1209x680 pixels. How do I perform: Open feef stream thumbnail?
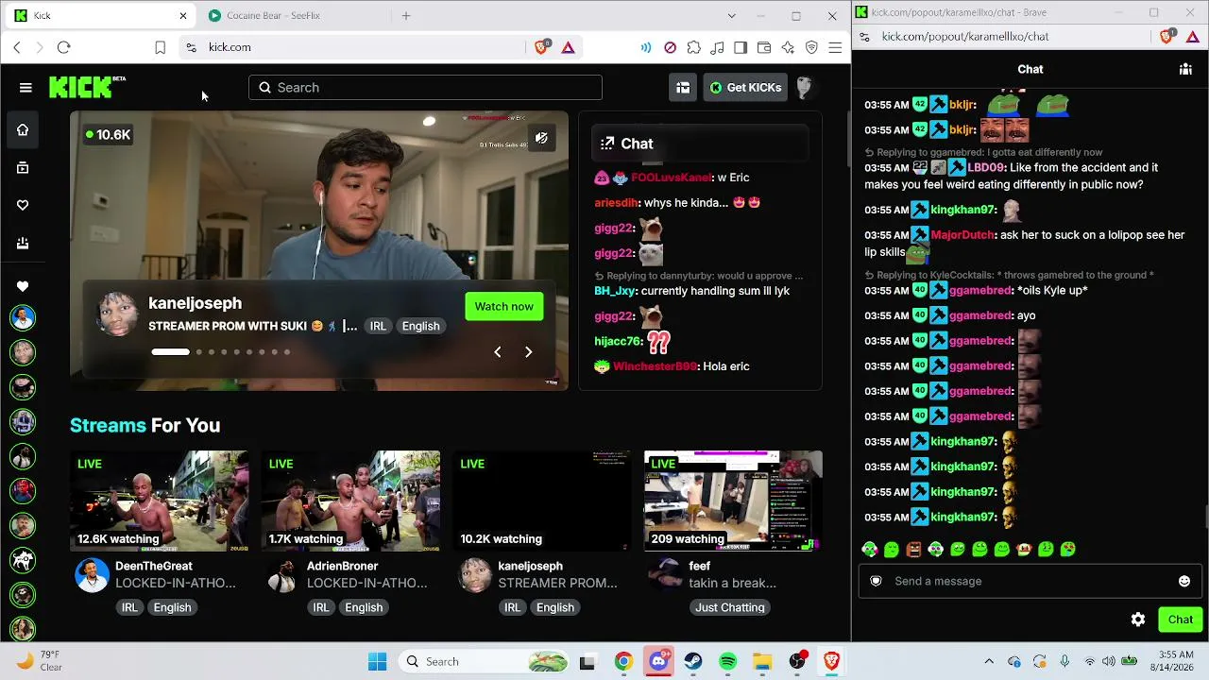(x=733, y=501)
